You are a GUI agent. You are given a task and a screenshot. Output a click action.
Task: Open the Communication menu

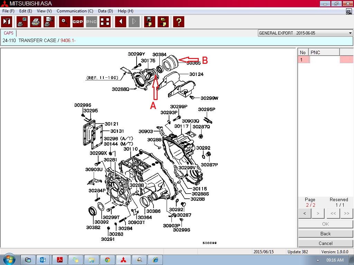pyautogui.click(x=75, y=11)
